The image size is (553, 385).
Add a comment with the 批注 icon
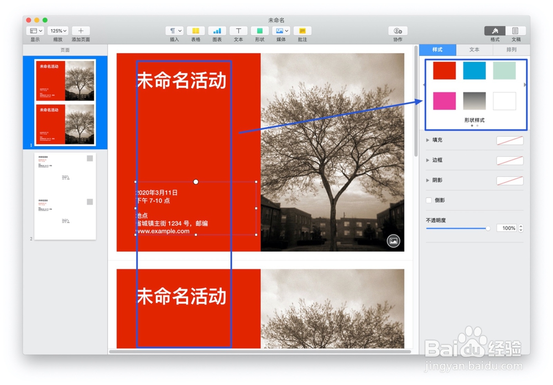click(302, 31)
